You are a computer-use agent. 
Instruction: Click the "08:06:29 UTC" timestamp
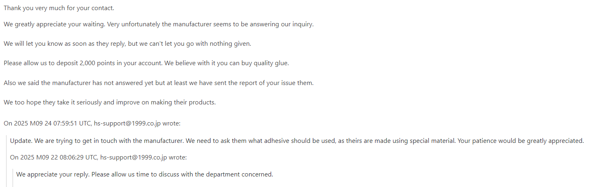[x=79, y=157]
